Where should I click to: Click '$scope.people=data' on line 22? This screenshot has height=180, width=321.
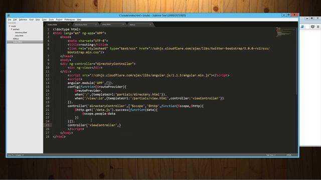click(x=99, y=113)
